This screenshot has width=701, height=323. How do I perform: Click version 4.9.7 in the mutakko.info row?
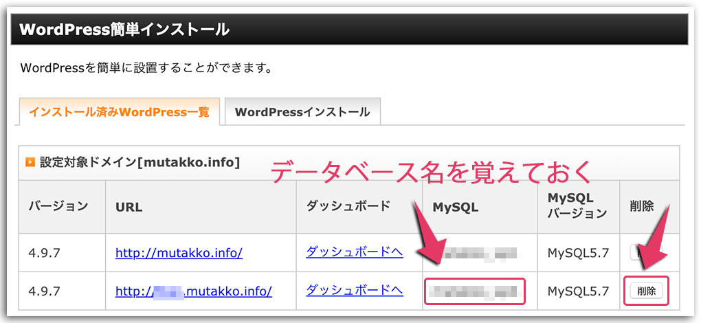[x=44, y=254]
